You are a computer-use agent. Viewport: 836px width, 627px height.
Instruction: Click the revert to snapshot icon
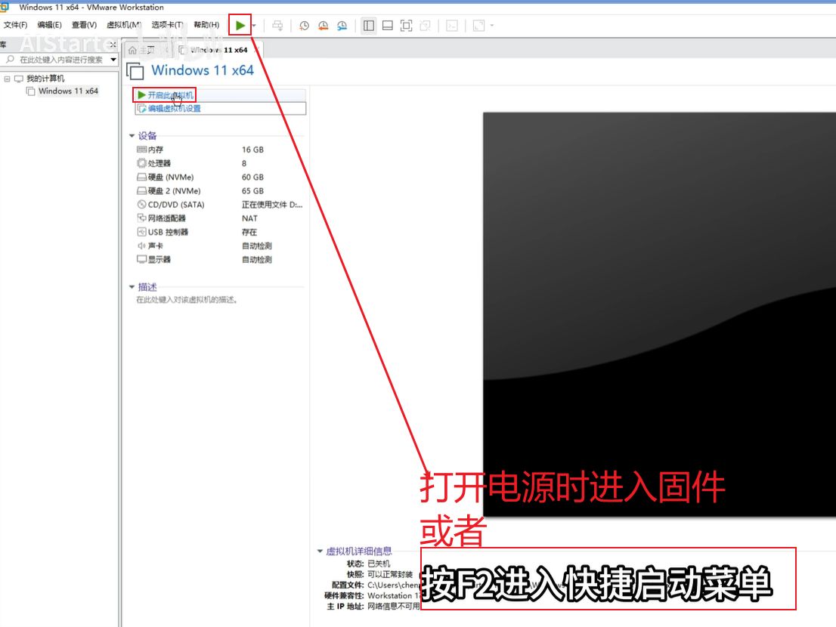pyautogui.click(x=323, y=26)
